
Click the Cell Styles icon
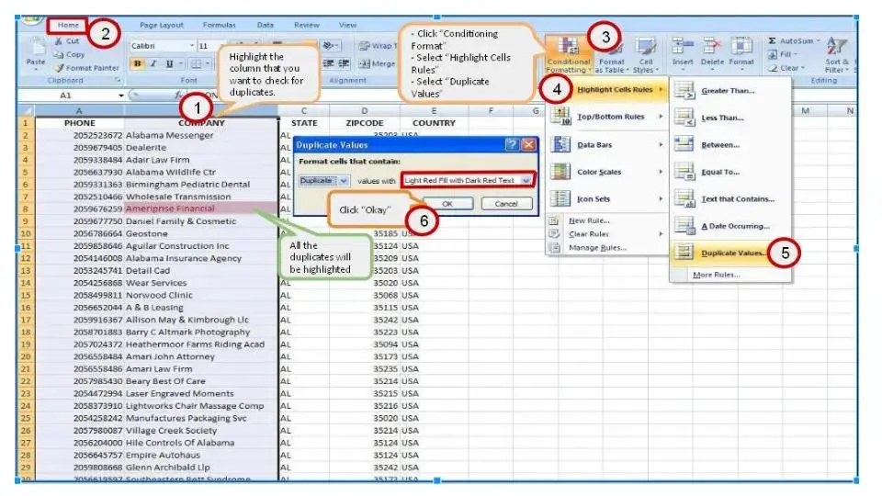coord(645,51)
